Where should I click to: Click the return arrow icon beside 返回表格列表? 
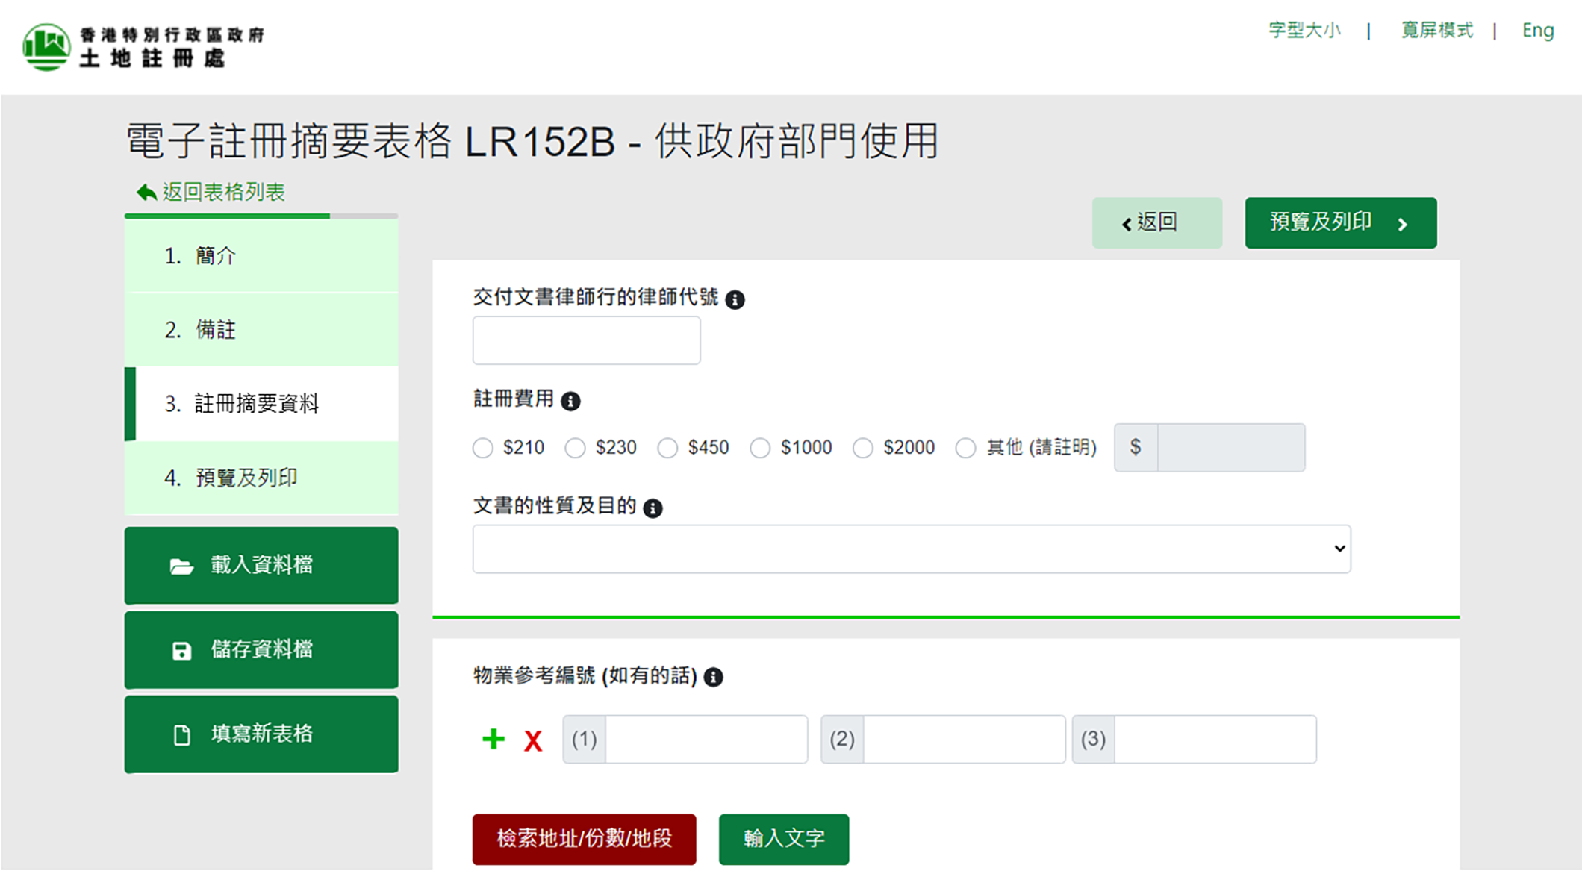146,193
